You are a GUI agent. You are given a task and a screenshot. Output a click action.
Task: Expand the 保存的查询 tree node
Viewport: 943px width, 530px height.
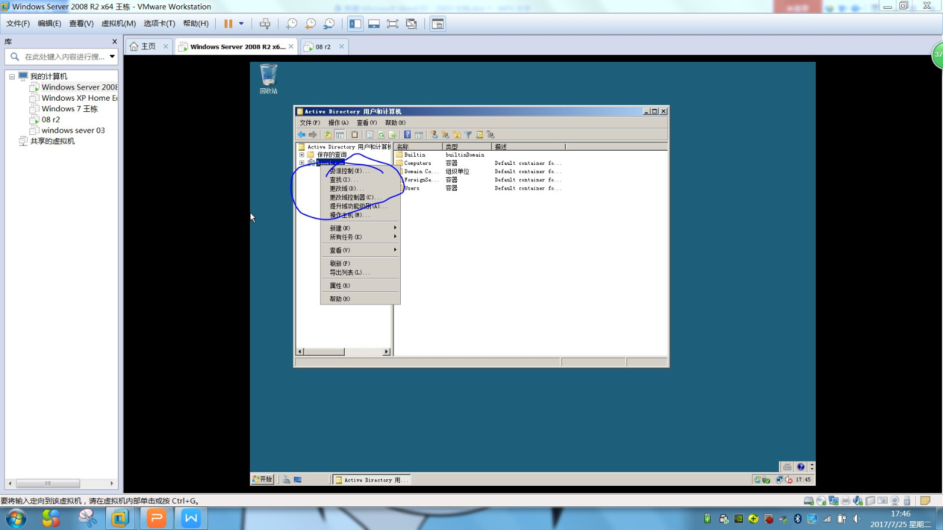[x=302, y=155]
